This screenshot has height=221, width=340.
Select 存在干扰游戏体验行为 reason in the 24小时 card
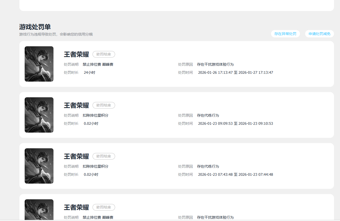(215, 64)
